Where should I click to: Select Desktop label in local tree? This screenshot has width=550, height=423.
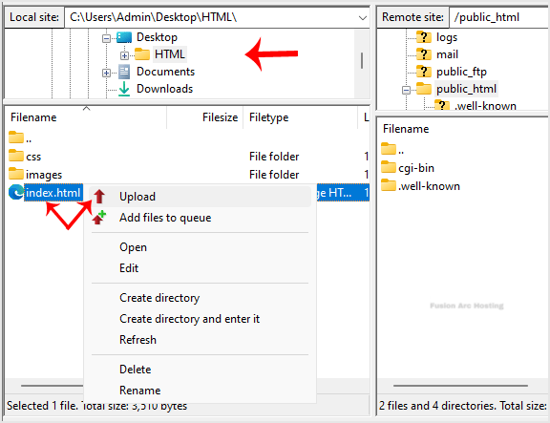[157, 37]
